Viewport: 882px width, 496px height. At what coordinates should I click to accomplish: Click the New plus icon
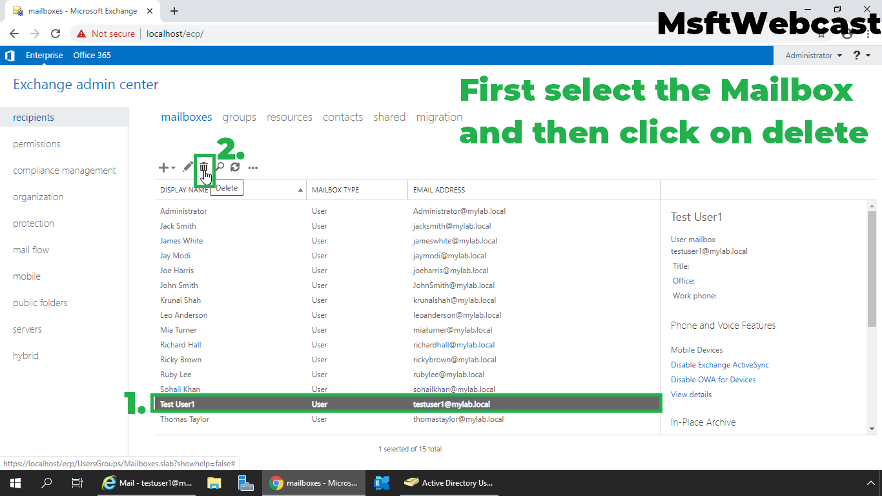[x=164, y=167]
